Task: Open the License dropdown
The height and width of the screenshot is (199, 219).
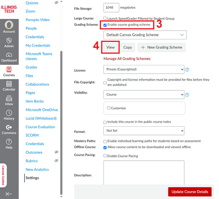Action: click(144, 70)
